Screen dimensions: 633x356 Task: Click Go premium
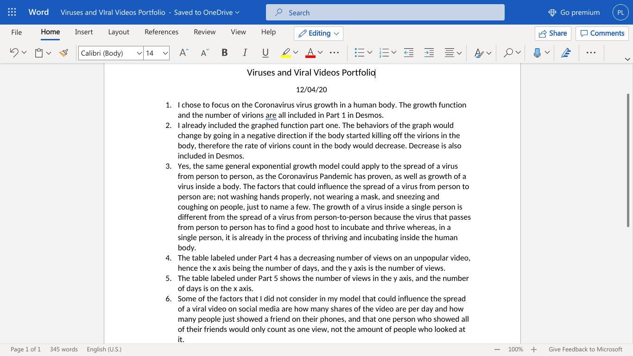(574, 13)
